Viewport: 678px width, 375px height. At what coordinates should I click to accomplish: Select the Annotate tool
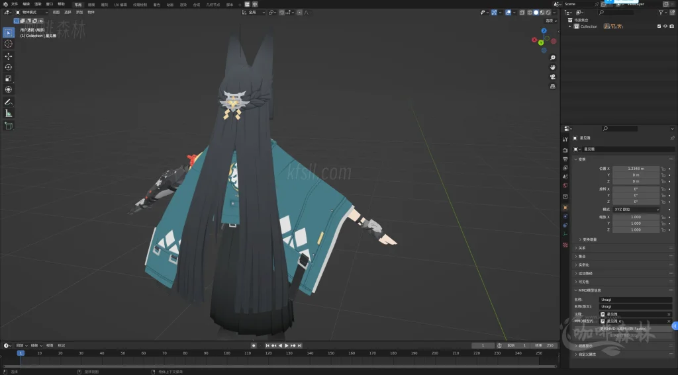8,102
